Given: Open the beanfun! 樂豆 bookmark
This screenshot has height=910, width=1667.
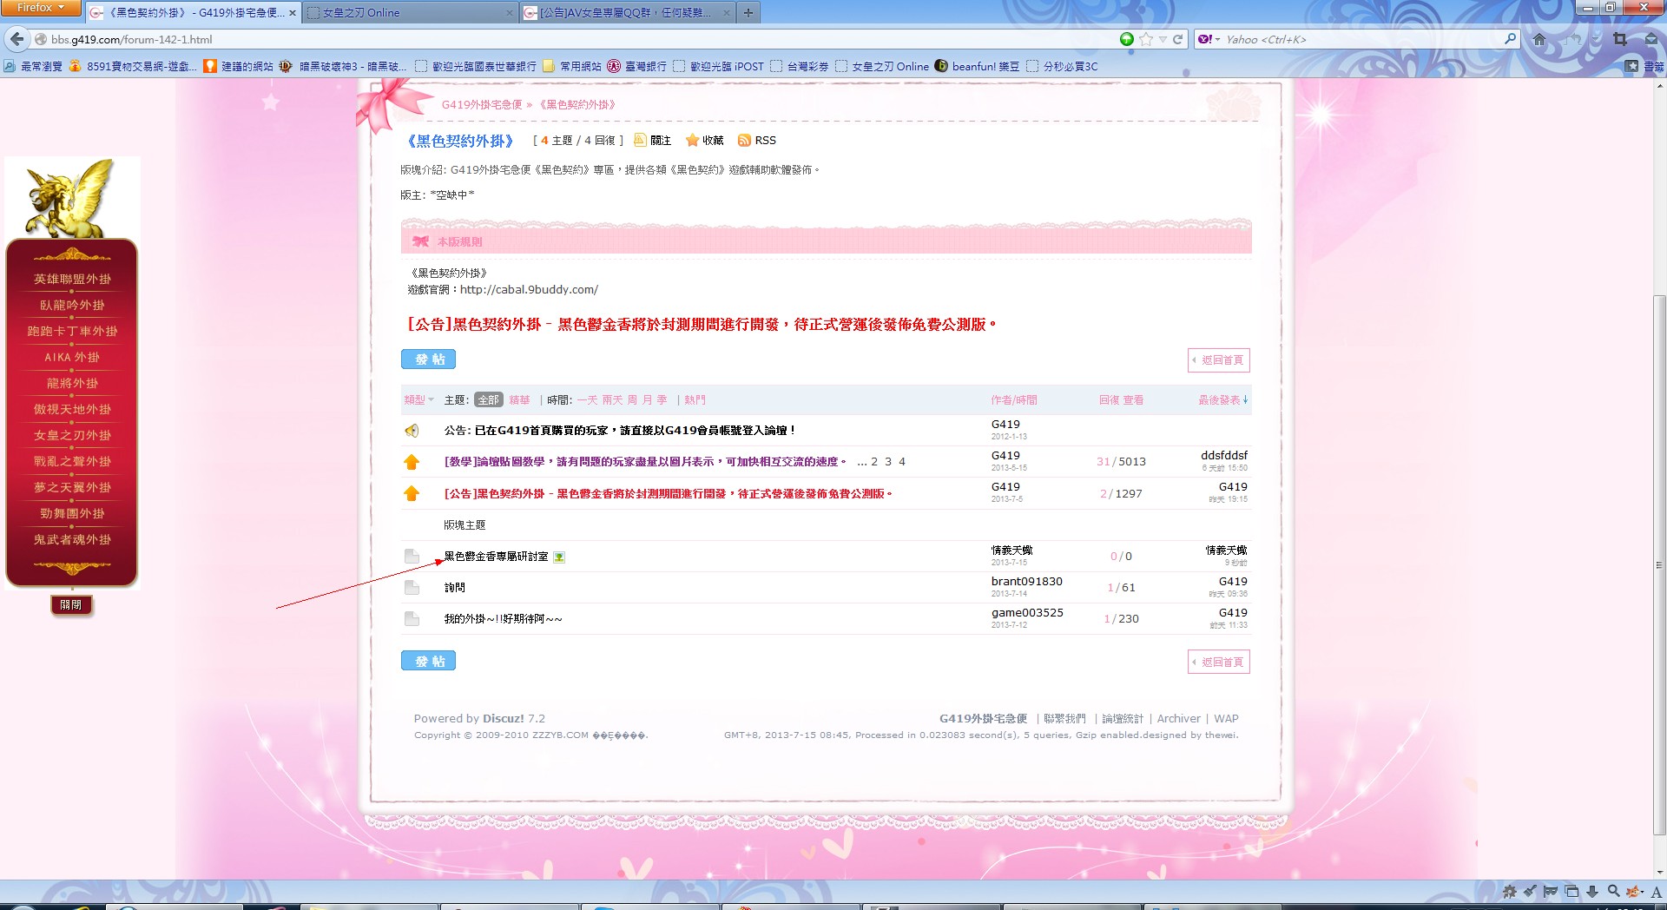Looking at the screenshot, I should point(977,66).
